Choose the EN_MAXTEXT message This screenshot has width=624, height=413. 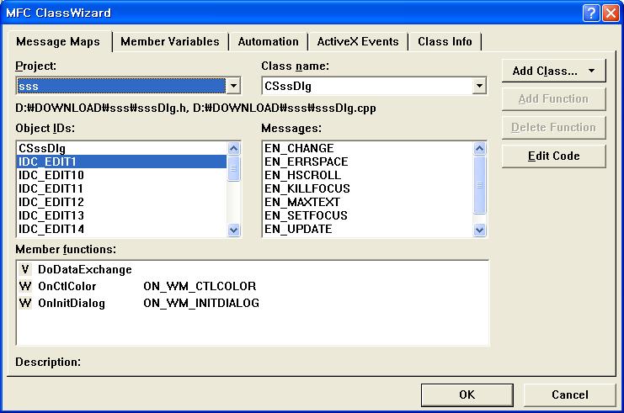(x=368, y=203)
